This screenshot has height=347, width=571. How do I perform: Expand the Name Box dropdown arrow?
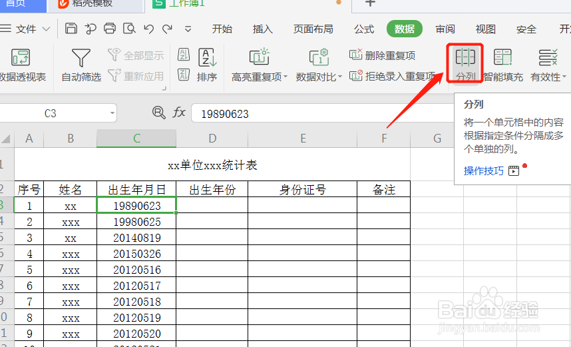(112, 113)
